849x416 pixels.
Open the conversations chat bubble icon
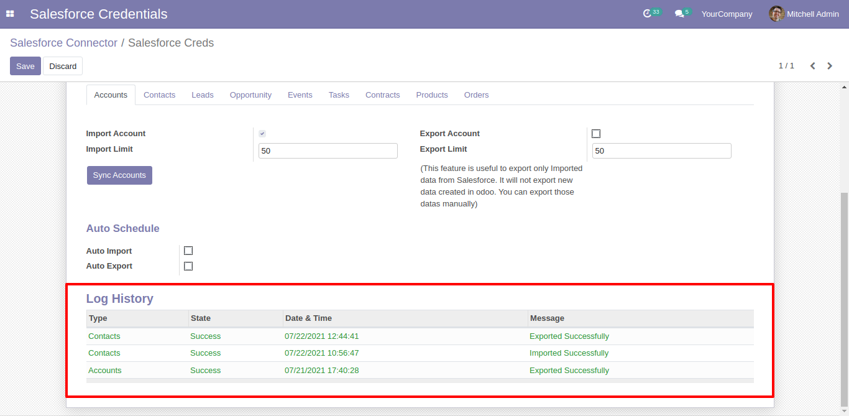682,13
